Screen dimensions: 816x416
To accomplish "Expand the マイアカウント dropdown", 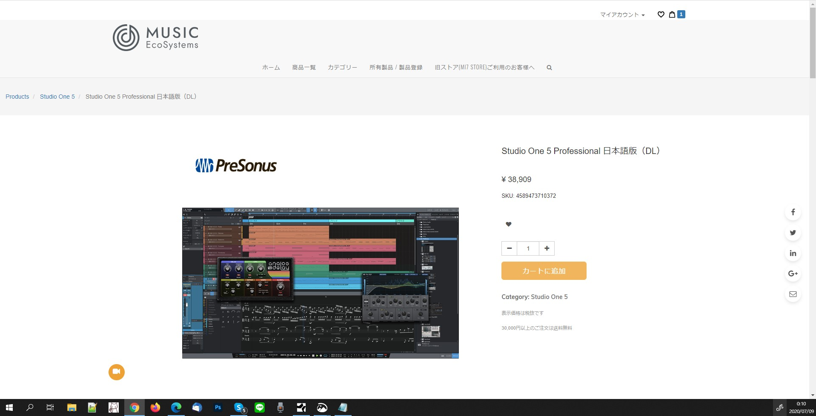I will point(622,15).
